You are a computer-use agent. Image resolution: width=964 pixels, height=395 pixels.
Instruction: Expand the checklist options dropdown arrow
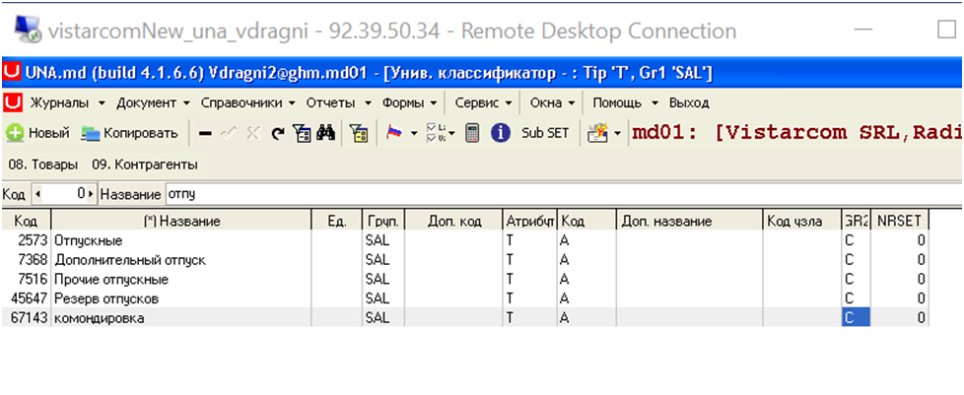[451, 133]
